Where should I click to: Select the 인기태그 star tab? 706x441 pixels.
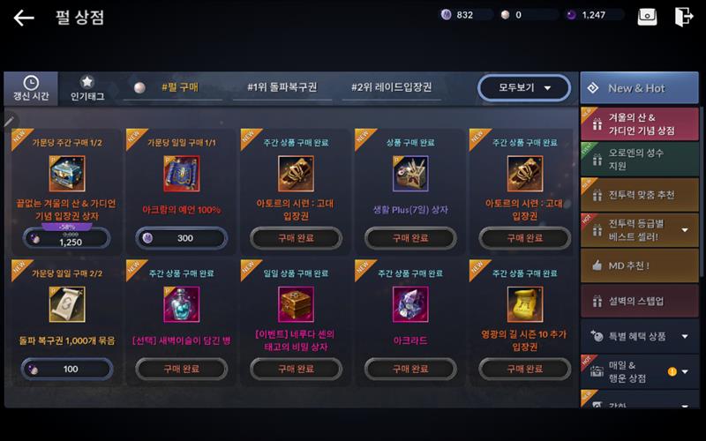point(87,89)
